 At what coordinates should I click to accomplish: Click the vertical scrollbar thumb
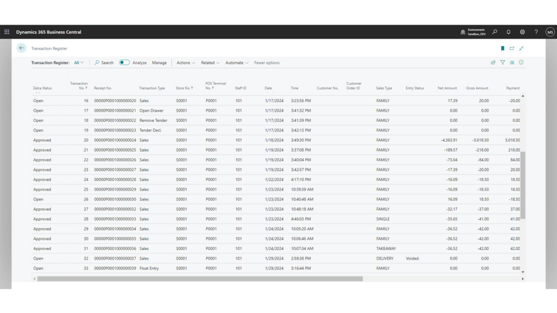coord(523,185)
